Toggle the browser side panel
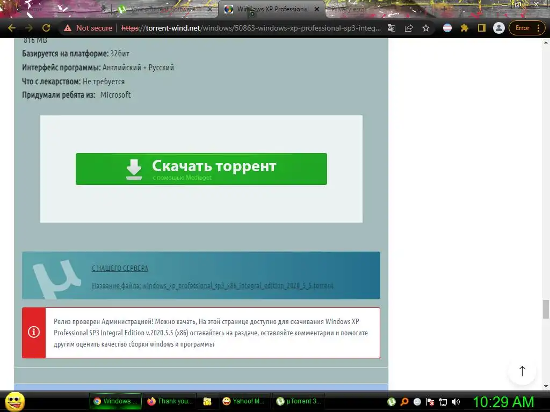The height and width of the screenshot is (412, 550). [482, 28]
